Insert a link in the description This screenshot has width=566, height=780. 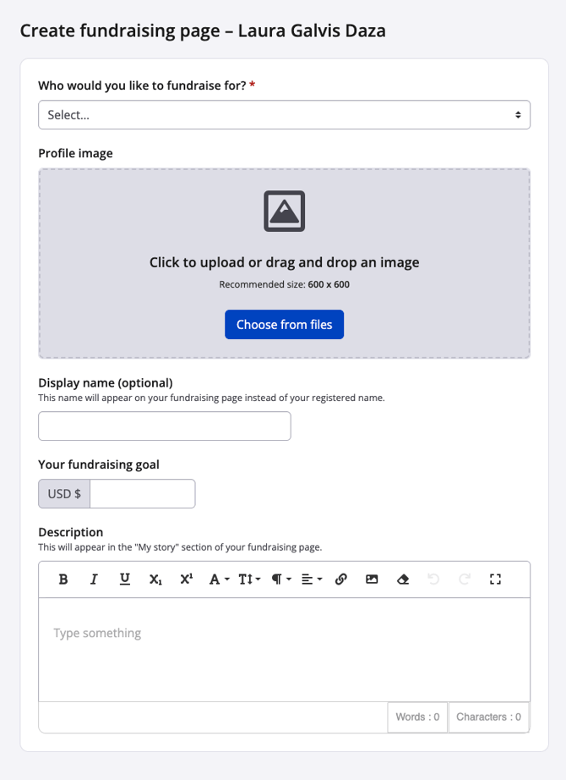coord(341,579)
